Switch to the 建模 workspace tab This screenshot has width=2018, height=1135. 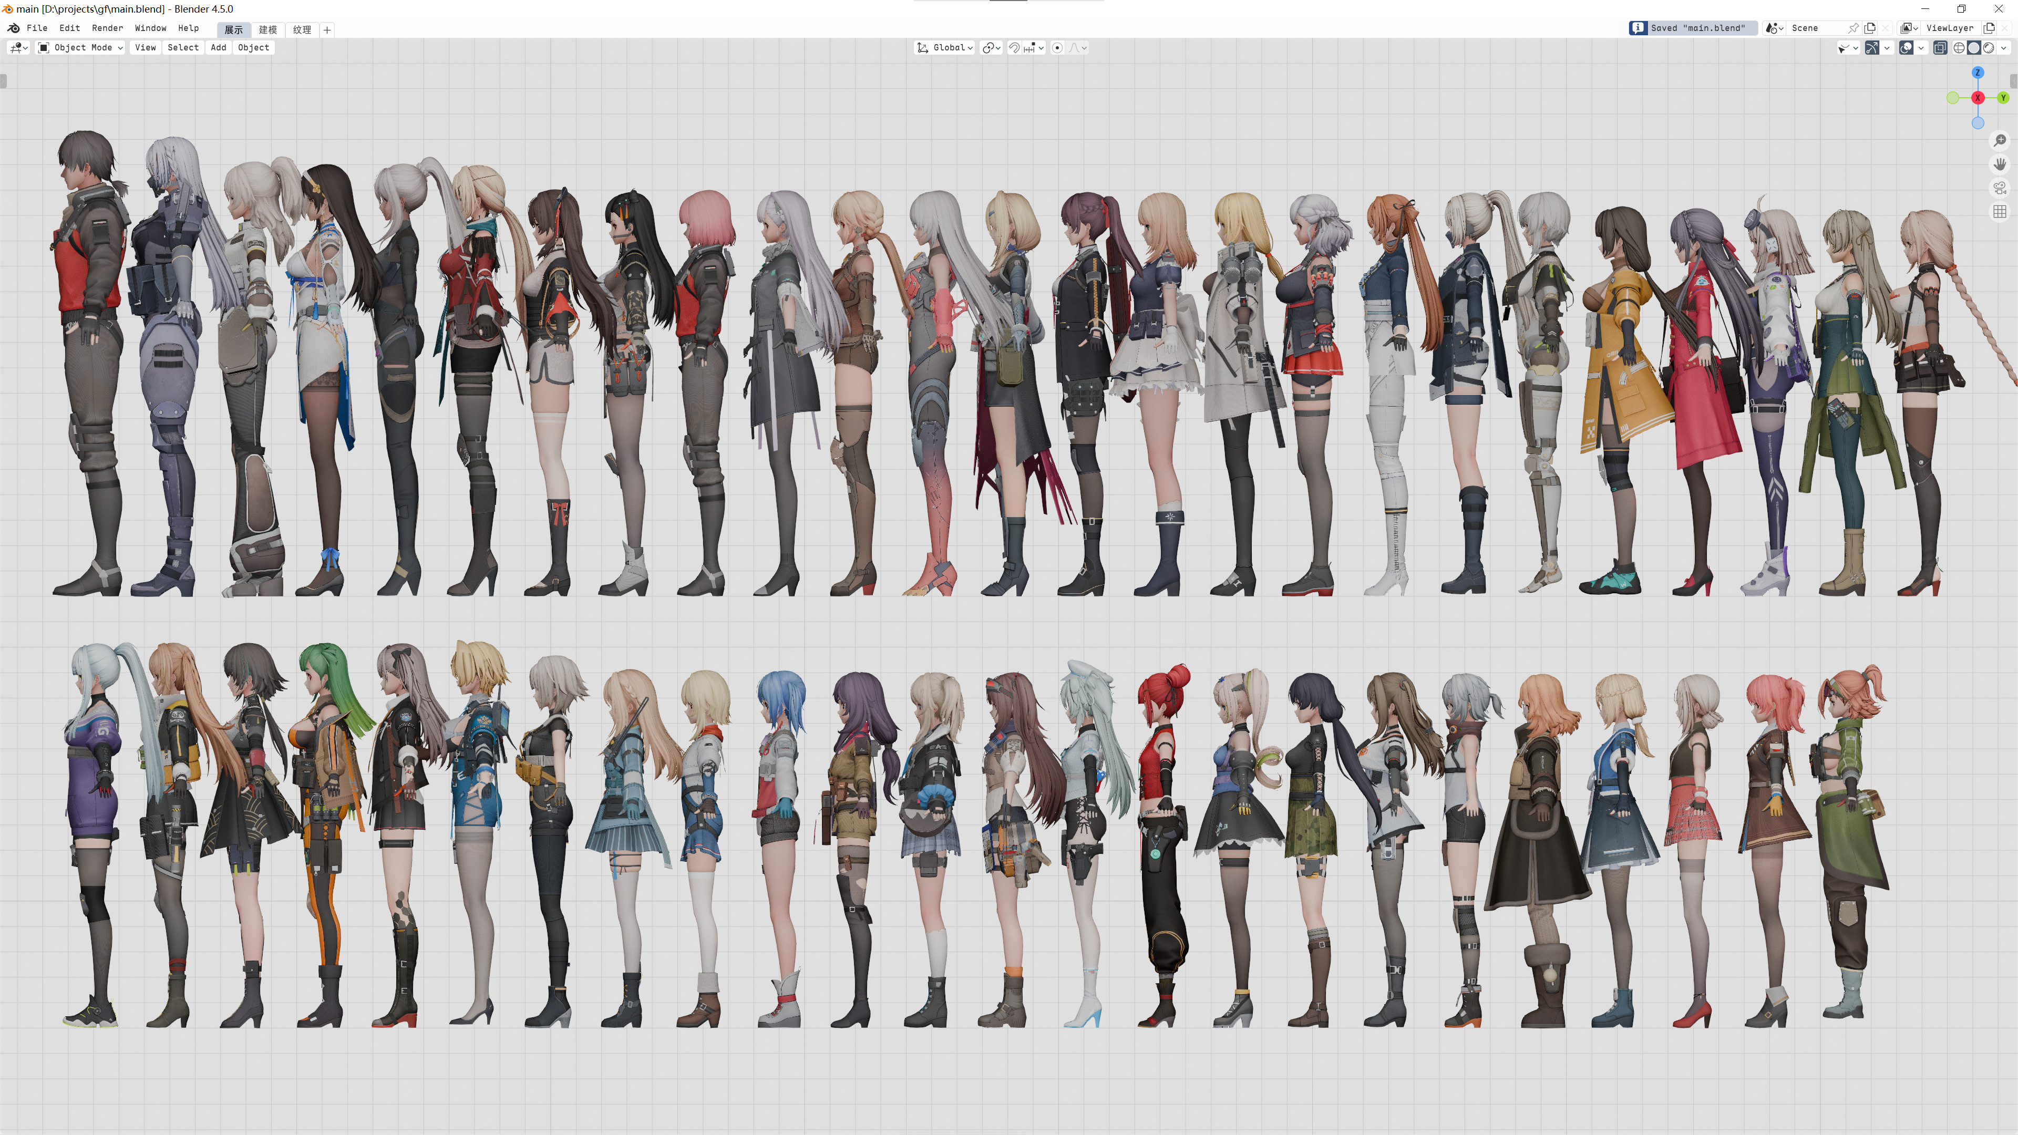click(268, 30)
